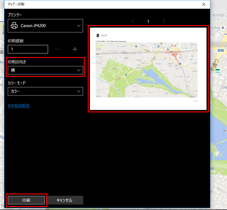The image size is (227, 210).
Task: Go to previous preview page arrow
Action: (132, 21)
